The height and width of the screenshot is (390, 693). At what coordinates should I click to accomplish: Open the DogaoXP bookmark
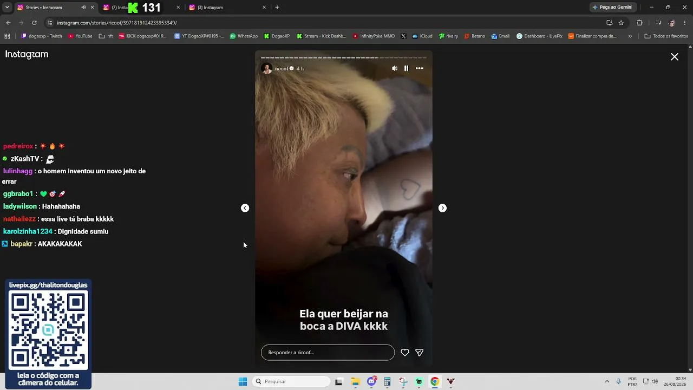click(277, 36)
